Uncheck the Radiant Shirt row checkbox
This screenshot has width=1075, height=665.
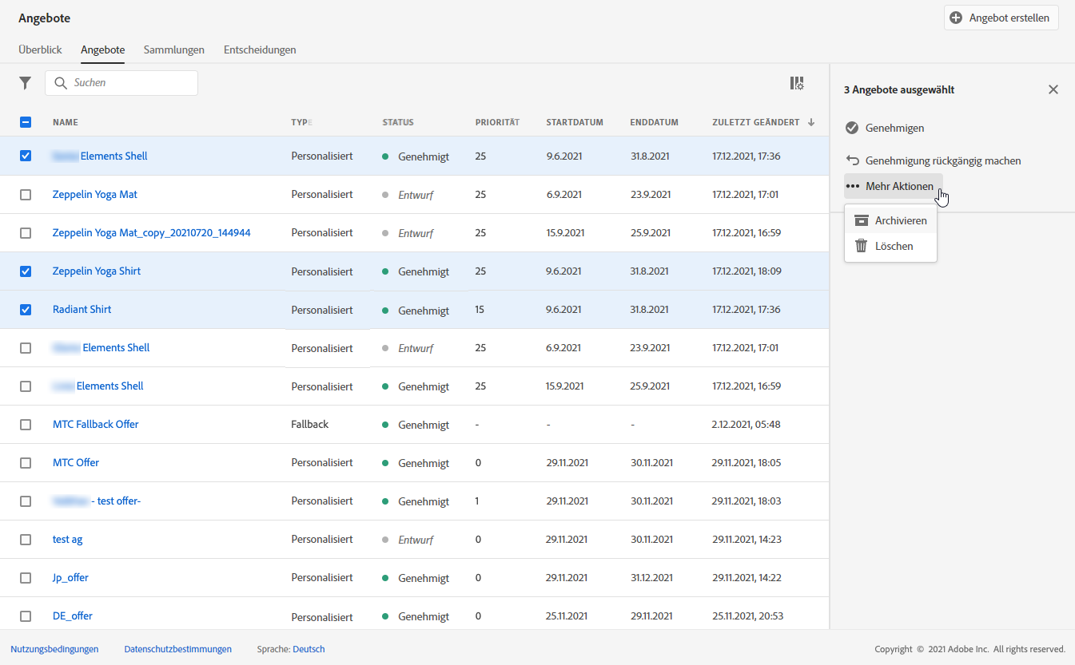pyautogui.click(x=26, y=309)
